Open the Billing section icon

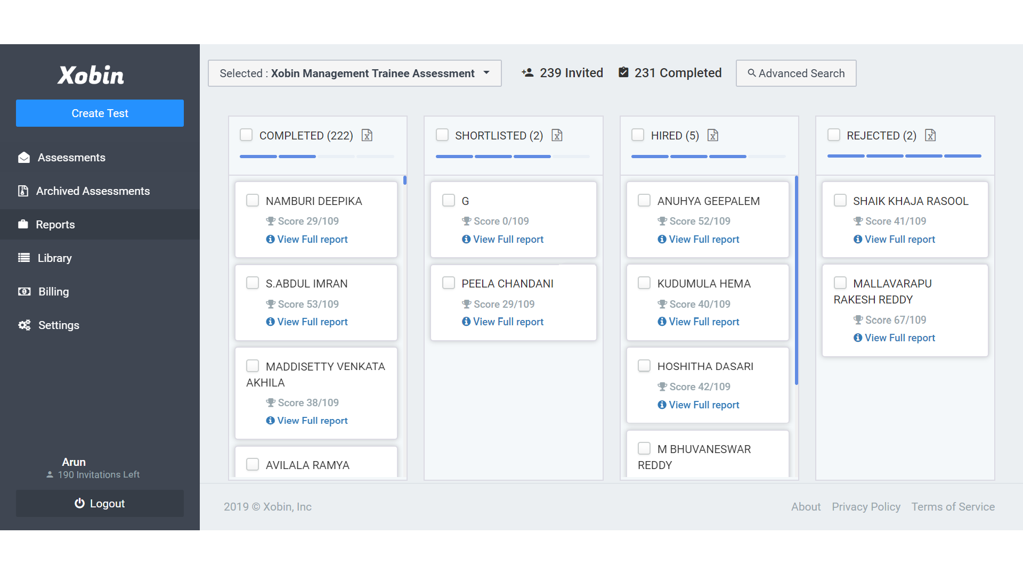(x=24, y=291)
